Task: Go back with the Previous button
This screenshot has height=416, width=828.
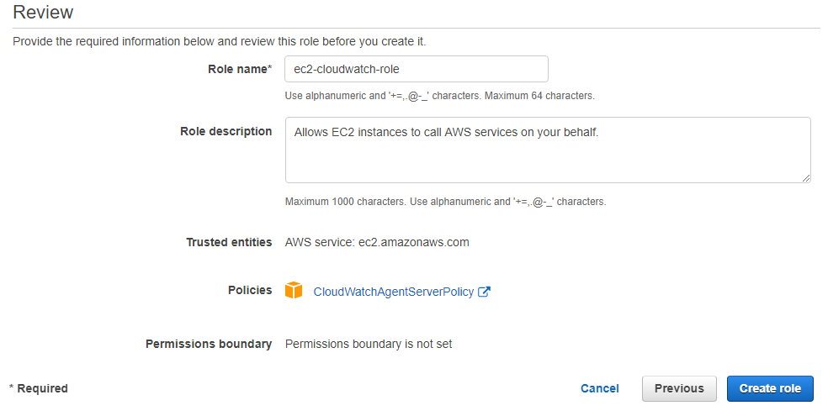Action: tap(679, 388)
